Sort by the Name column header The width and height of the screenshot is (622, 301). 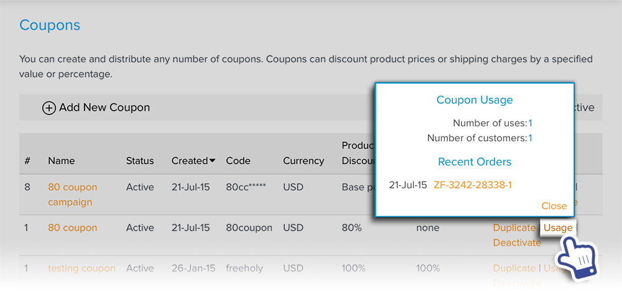[62, 160]
